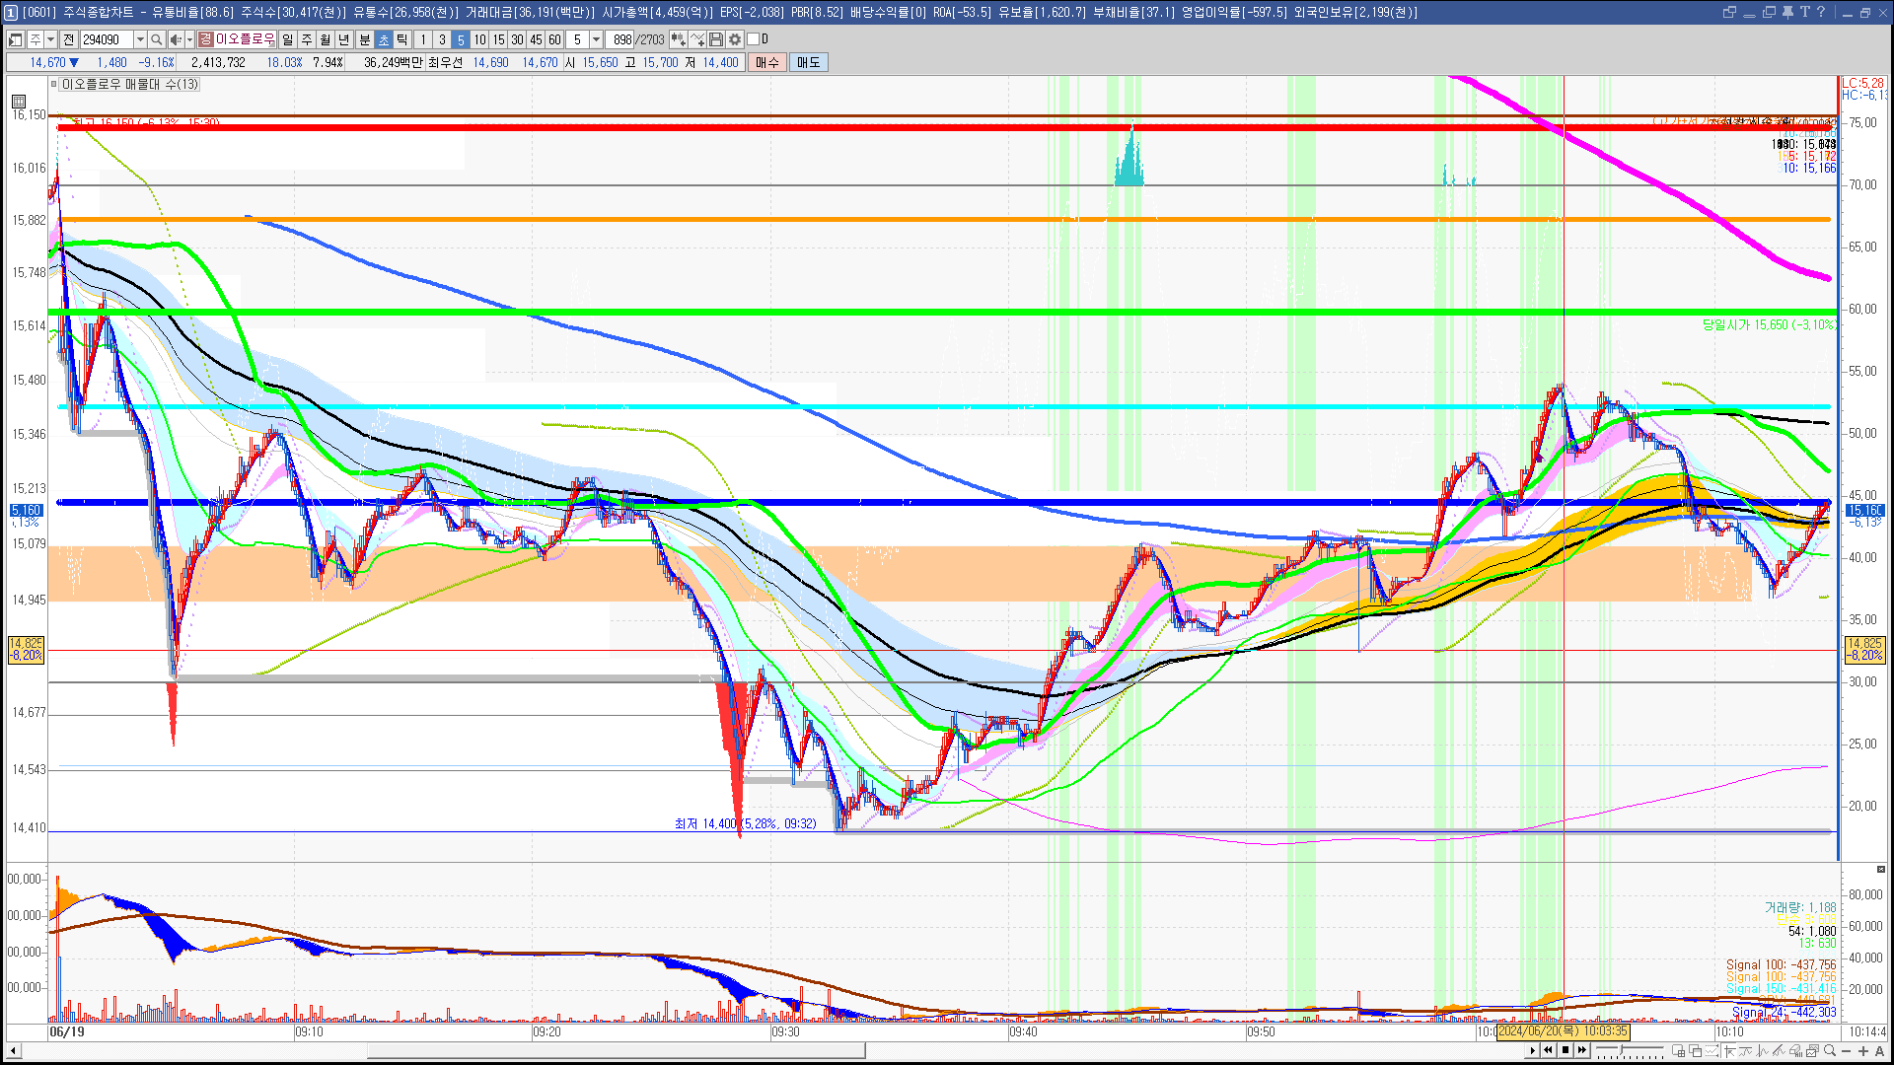Open the interval value dropdown arrow

coord(596,39)
